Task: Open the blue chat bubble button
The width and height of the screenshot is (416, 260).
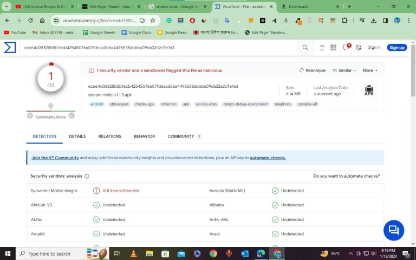Action: [x=394, y=230]
